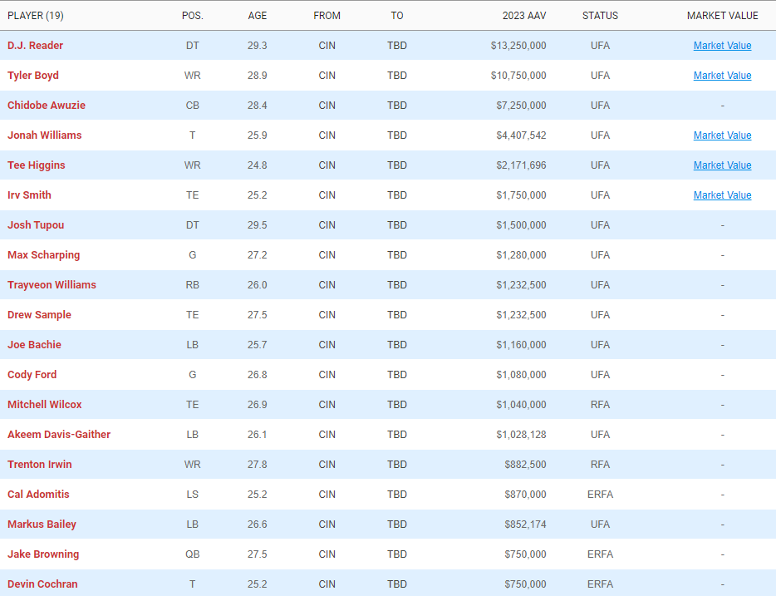Select LS position in Cal Adomitis row
The image size is (776, 596).
pyautogui.click(x=193, y=495)
